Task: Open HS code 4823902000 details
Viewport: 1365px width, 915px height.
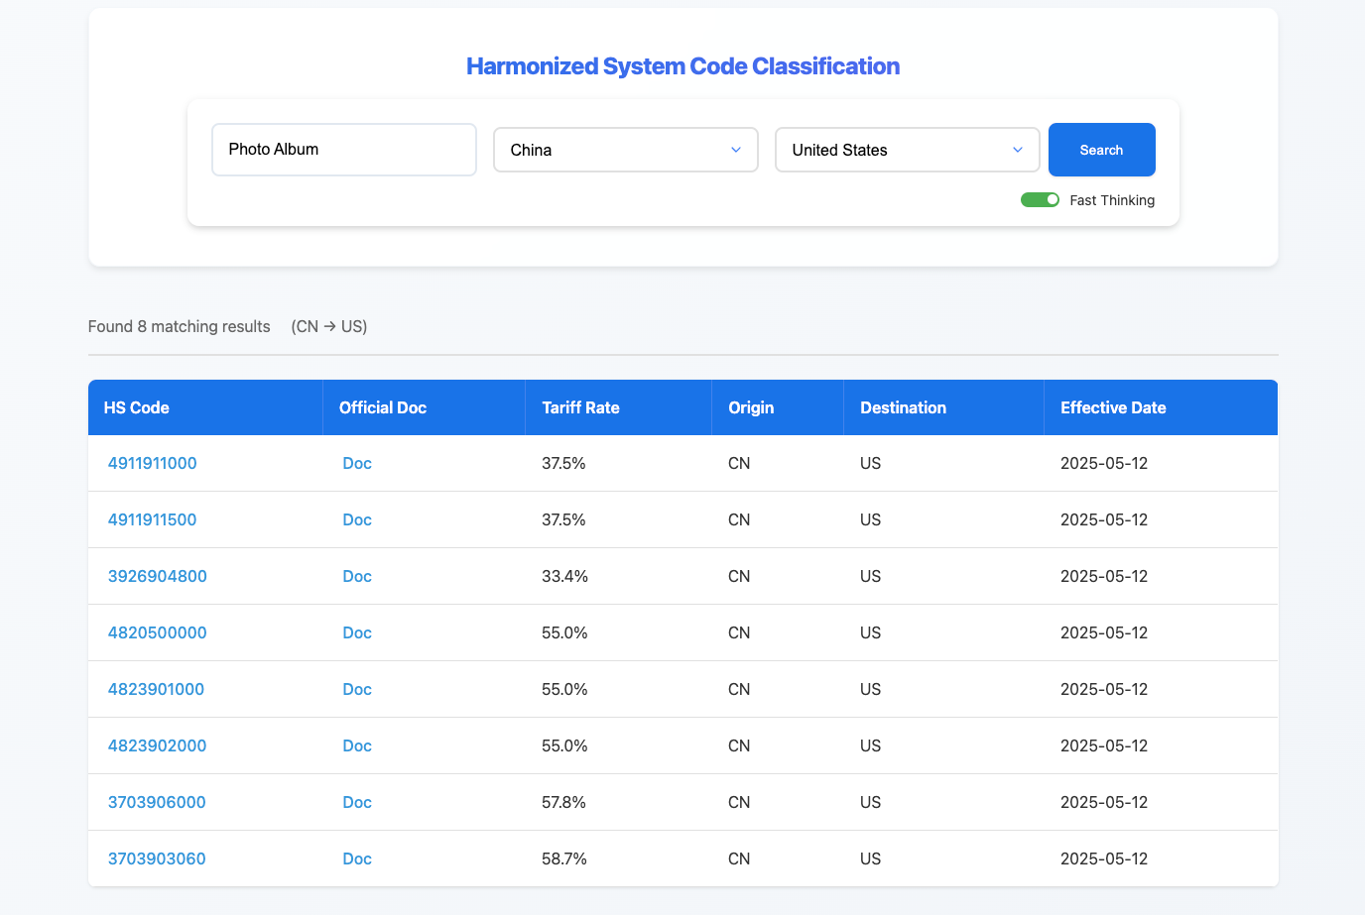Action: pyautogui.click(x=157, y=745)
